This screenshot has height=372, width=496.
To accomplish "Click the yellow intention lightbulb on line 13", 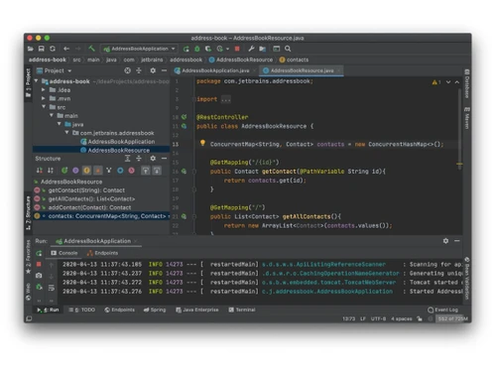I will click(202, 143).
